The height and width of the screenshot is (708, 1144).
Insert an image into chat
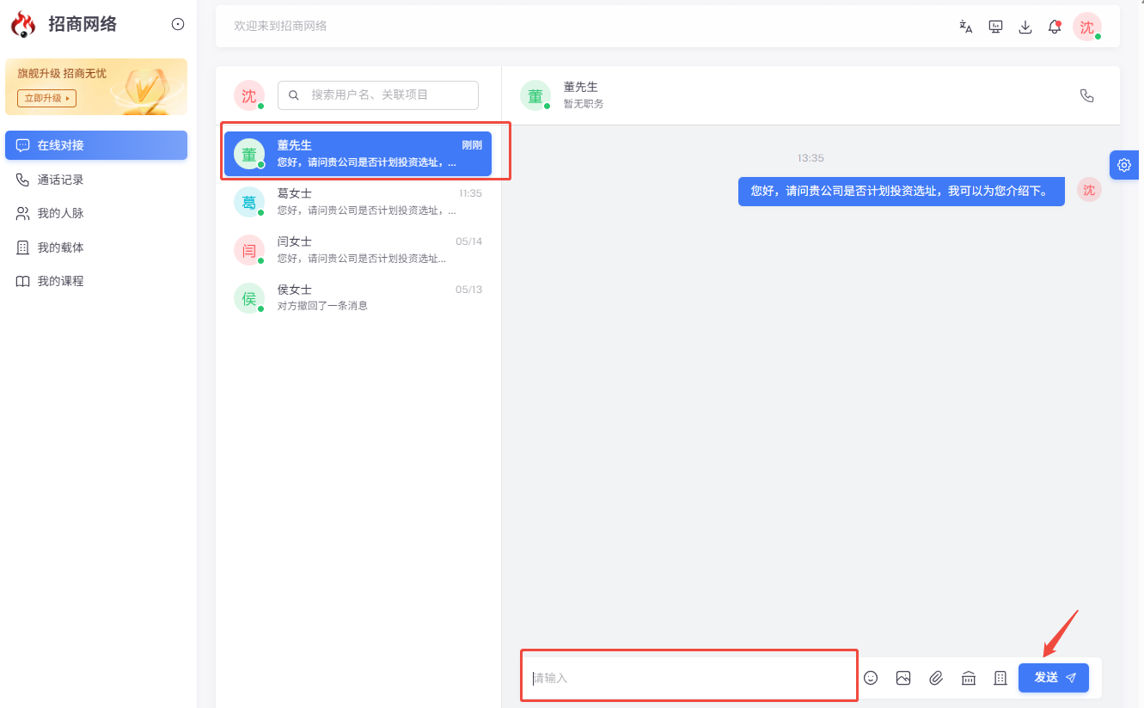[902, 678]
